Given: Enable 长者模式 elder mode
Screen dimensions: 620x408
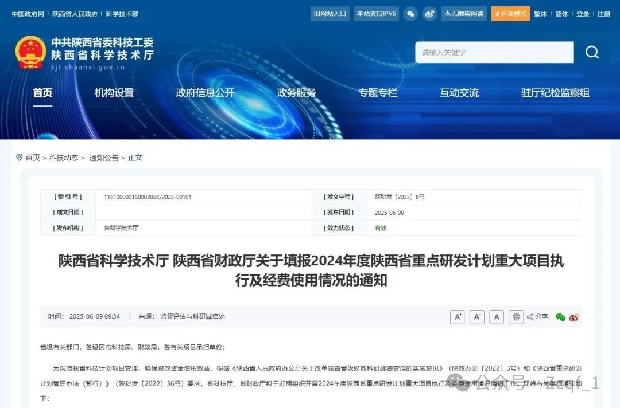Looking at the screenshot, I should tap(510, 14).
